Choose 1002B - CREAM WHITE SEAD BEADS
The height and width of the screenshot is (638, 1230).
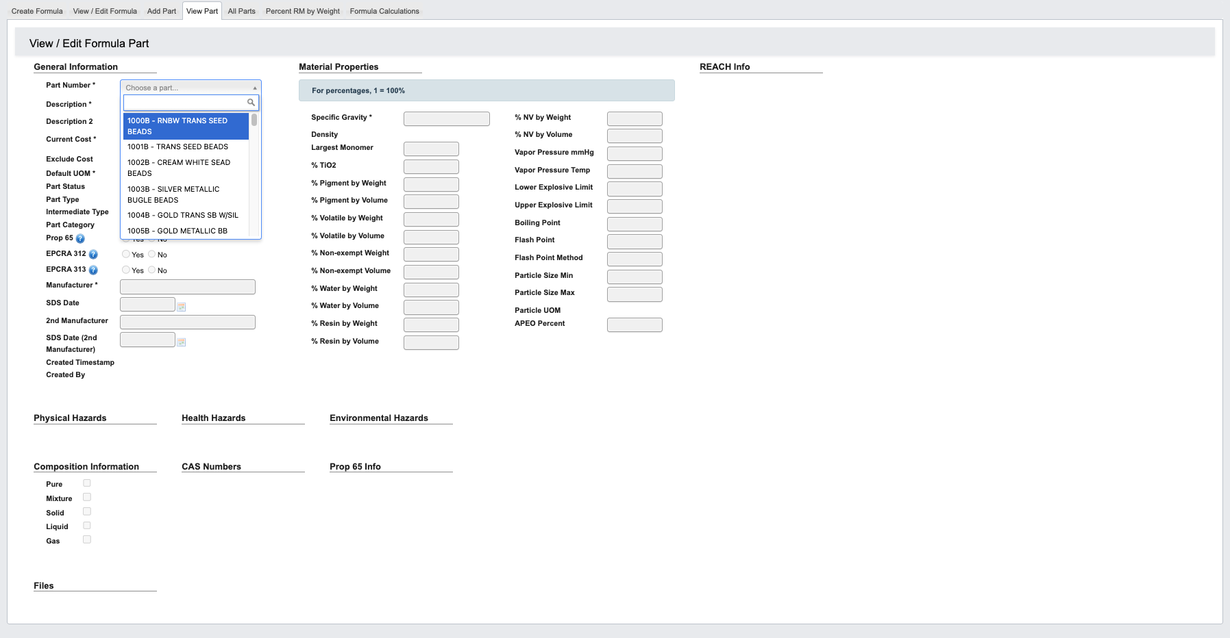click(x=186, y=168)
